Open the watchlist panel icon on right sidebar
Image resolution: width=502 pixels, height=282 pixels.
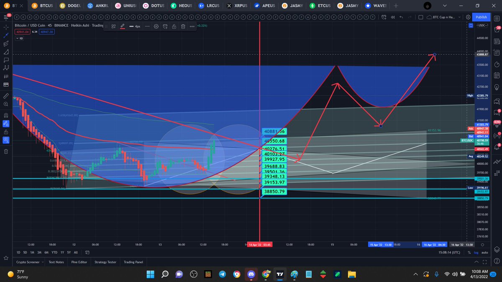[x=497, y=18]
